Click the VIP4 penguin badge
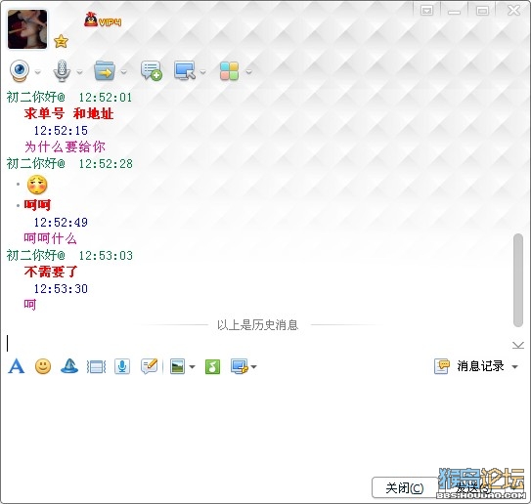Screen dimensions: 531x504 (x=103, y=21)
